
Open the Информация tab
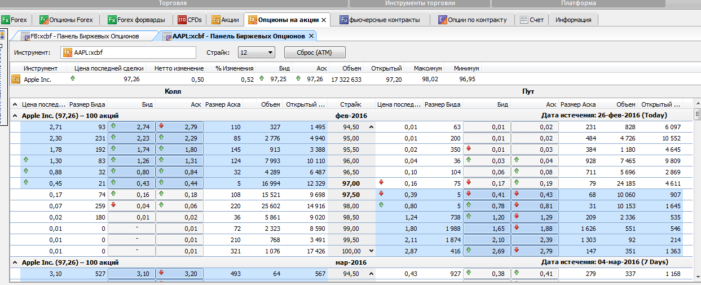coord(574,20)
